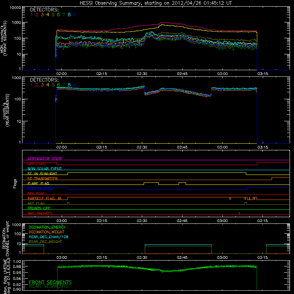
Task: Click the first raised FLARE_FLAG interval near 02:33
Action: tap(151, 182)
